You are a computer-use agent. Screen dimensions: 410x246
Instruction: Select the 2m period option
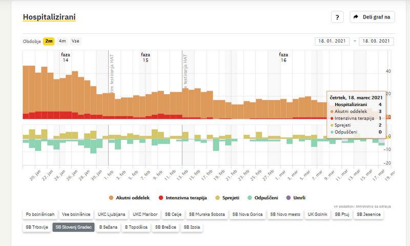(x=49, y=41)
